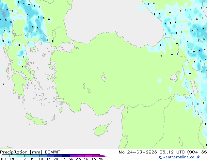
Task: Click the '50' legend scale value
Action: [x=101, y=159]
